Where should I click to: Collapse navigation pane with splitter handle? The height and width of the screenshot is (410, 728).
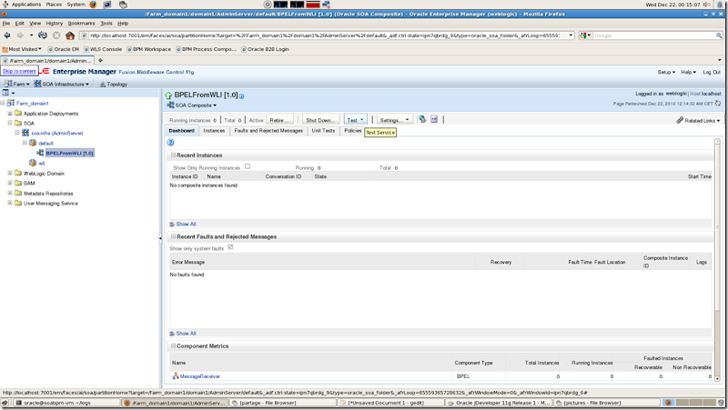click(x=161, y=237)
